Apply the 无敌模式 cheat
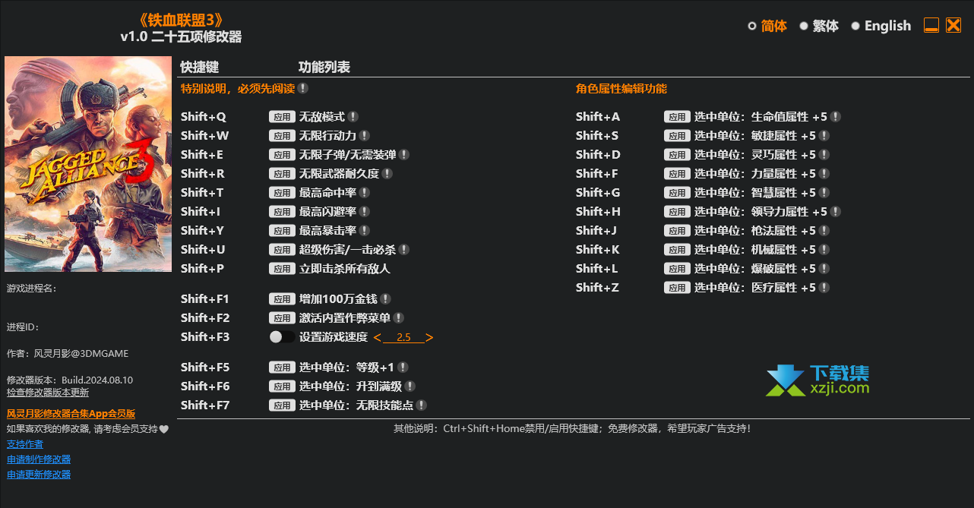The width and height of the screenshot is (974, 508). (x=283, y=117)
